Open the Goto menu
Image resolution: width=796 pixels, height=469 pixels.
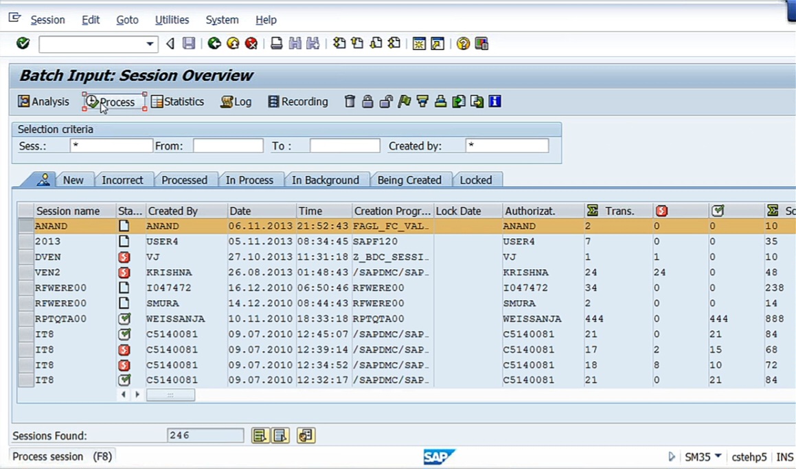(x=128, y=20)
